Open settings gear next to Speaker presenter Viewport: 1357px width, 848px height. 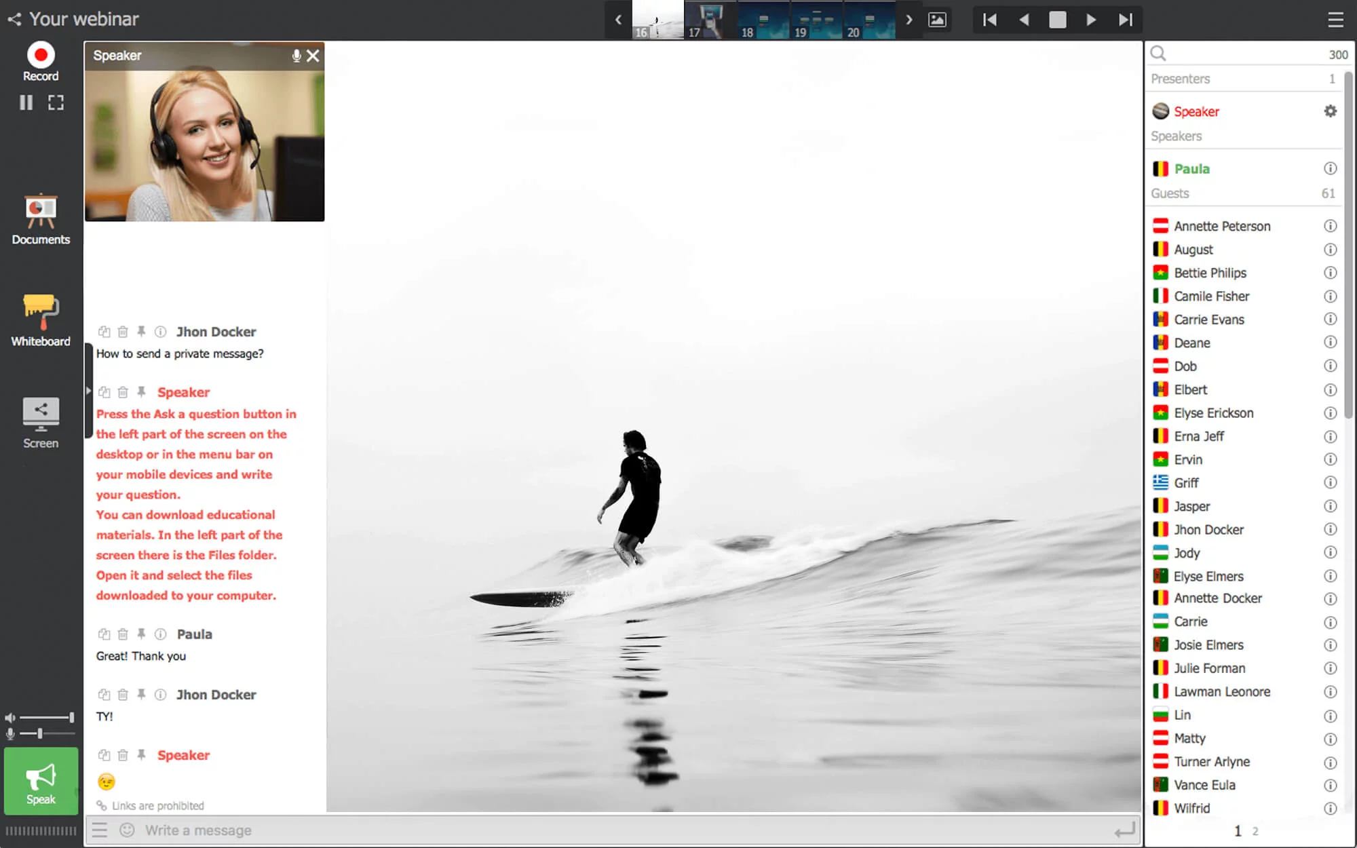point(1329,111)
